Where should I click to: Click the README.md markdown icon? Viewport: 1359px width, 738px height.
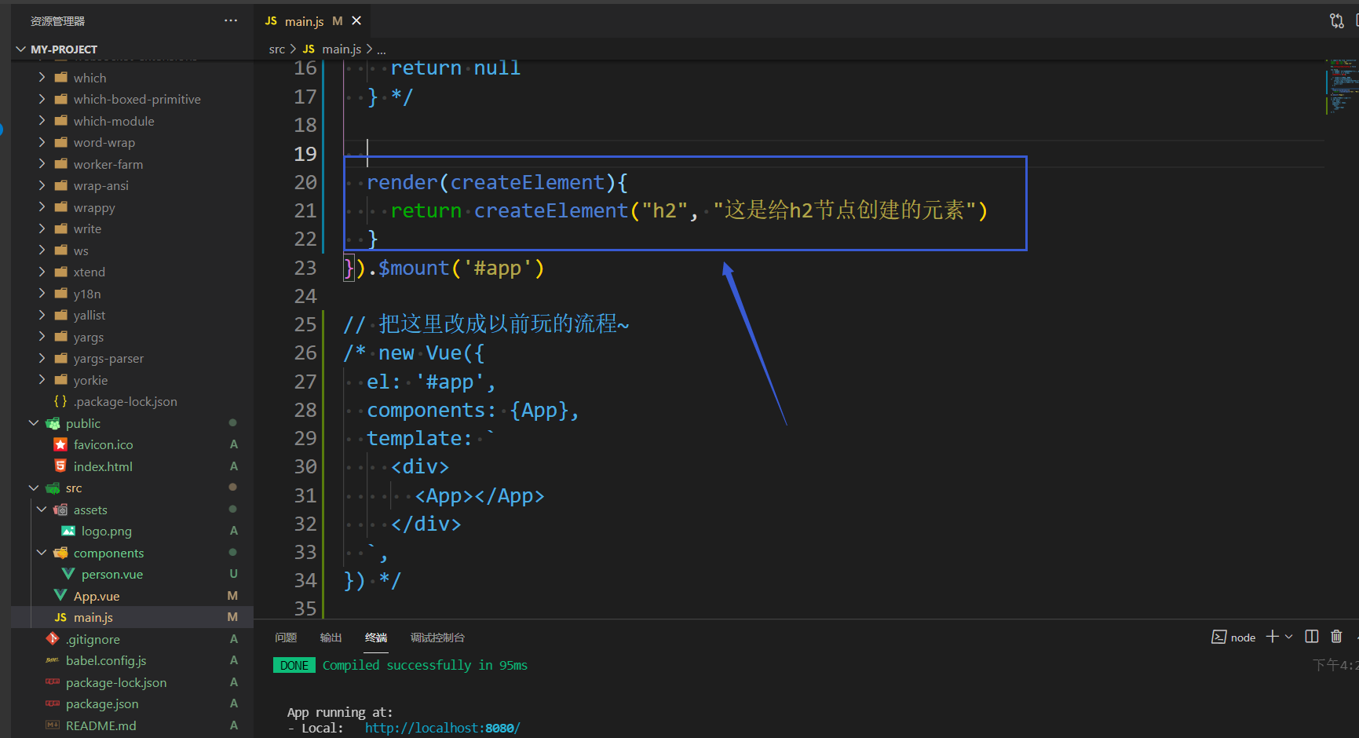coord(53,725)
